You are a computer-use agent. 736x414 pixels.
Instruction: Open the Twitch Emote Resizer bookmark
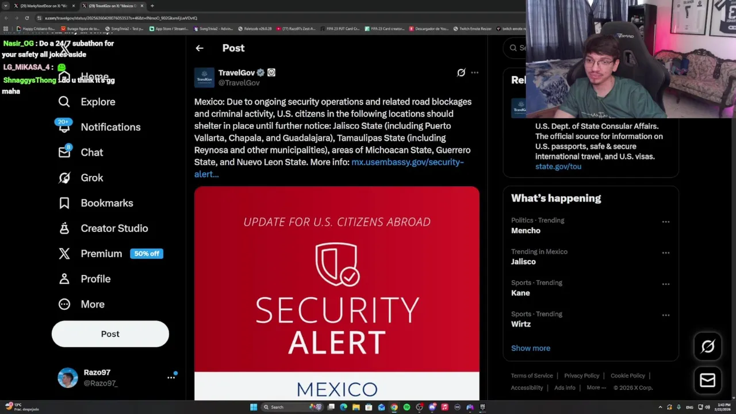(473, 29)
